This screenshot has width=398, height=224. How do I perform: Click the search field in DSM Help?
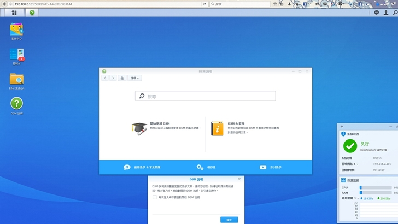pos(206,96)
